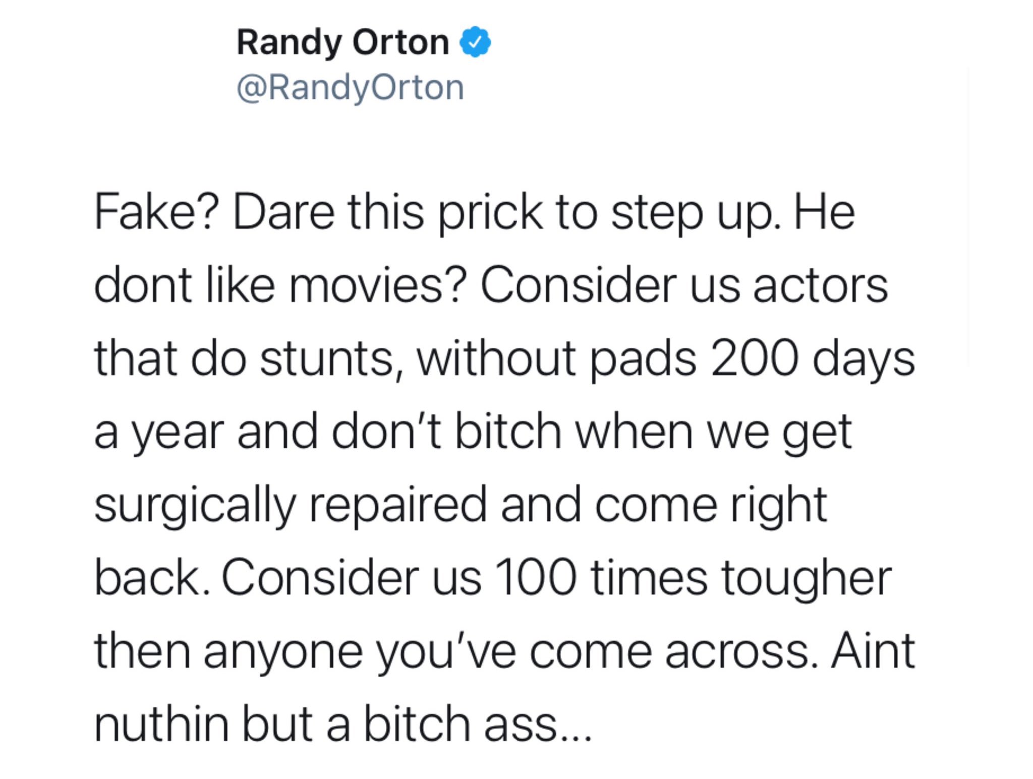1033x779 pixels.
Task: Click the number "200" in tweet
Action: (755, 359)
